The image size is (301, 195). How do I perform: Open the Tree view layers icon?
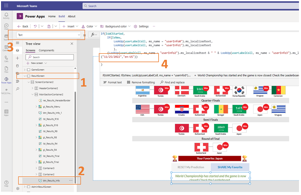tap(17, 51)
